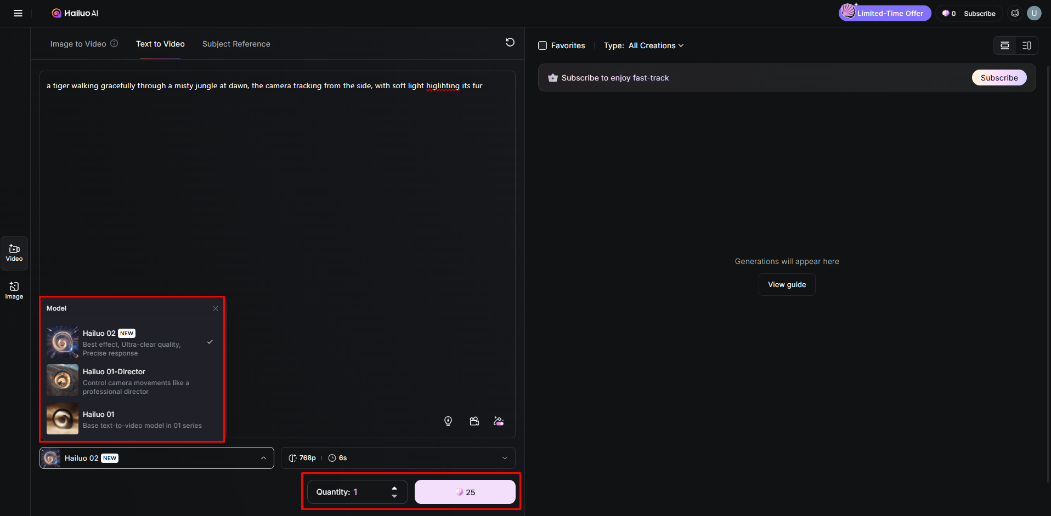Select the Text to Video tab

(160, 44)
